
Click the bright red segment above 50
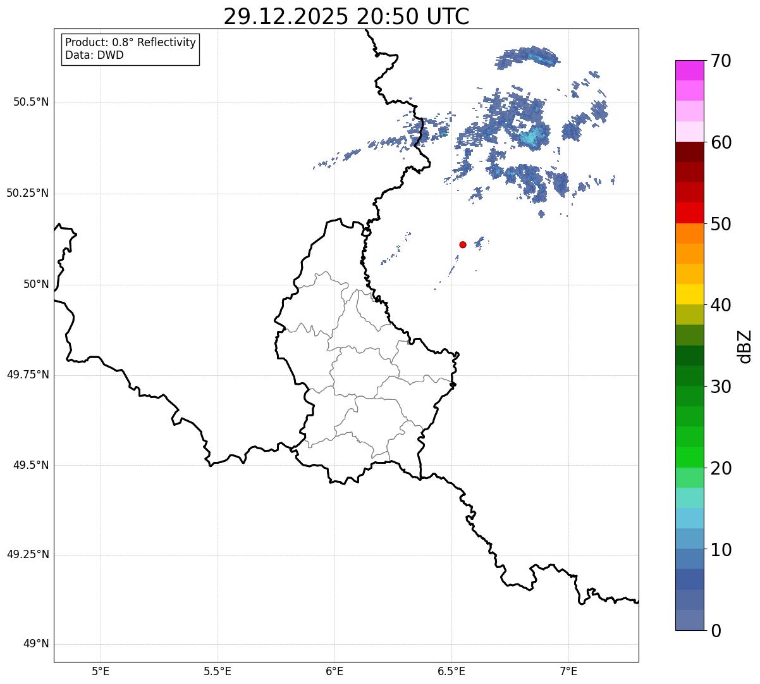tap(689, 213)
